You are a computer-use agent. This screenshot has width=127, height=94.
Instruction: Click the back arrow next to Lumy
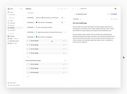tap(19, 9)
